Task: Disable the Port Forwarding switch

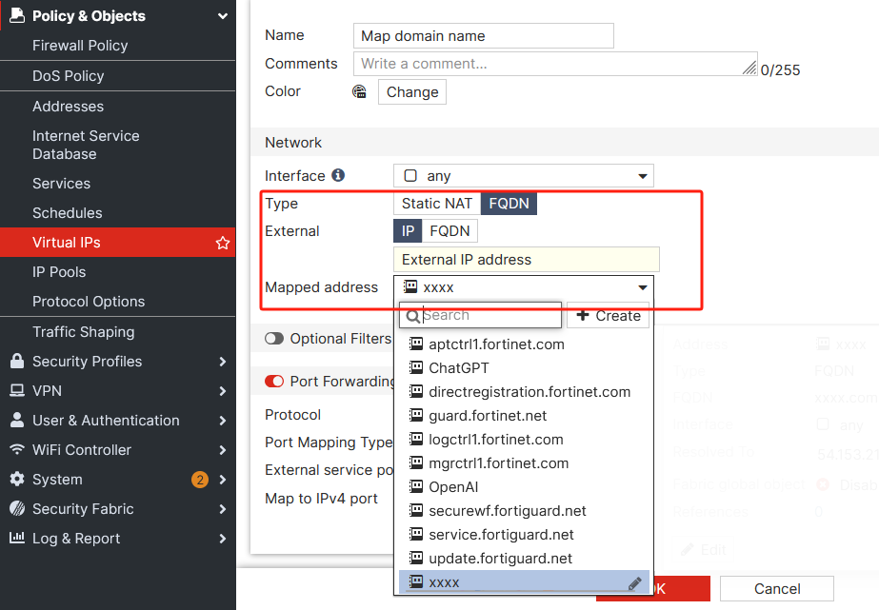Action: tap(274, 381)
